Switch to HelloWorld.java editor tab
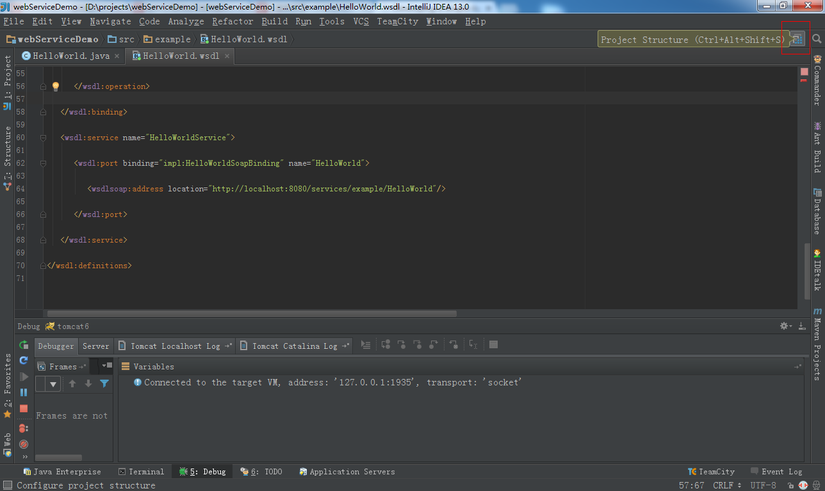The image size is (825, 491). [x=71, y=56]
